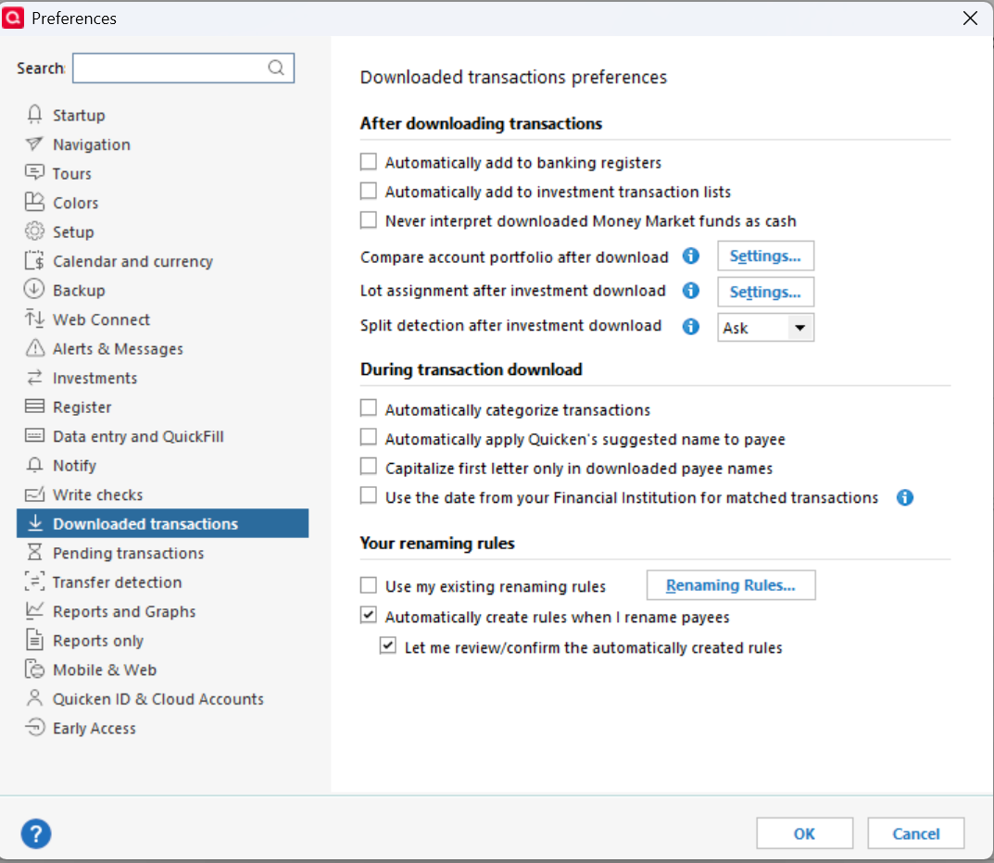994x863 pixels.
Task: Click the Write checks icon
Action: tap(35, 494)
